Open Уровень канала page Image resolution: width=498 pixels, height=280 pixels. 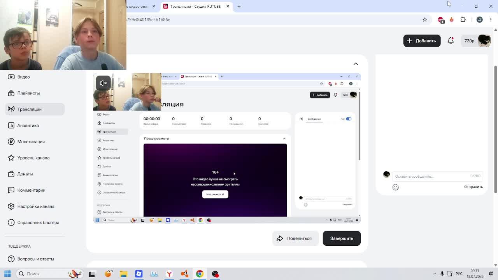click(35, 158)
